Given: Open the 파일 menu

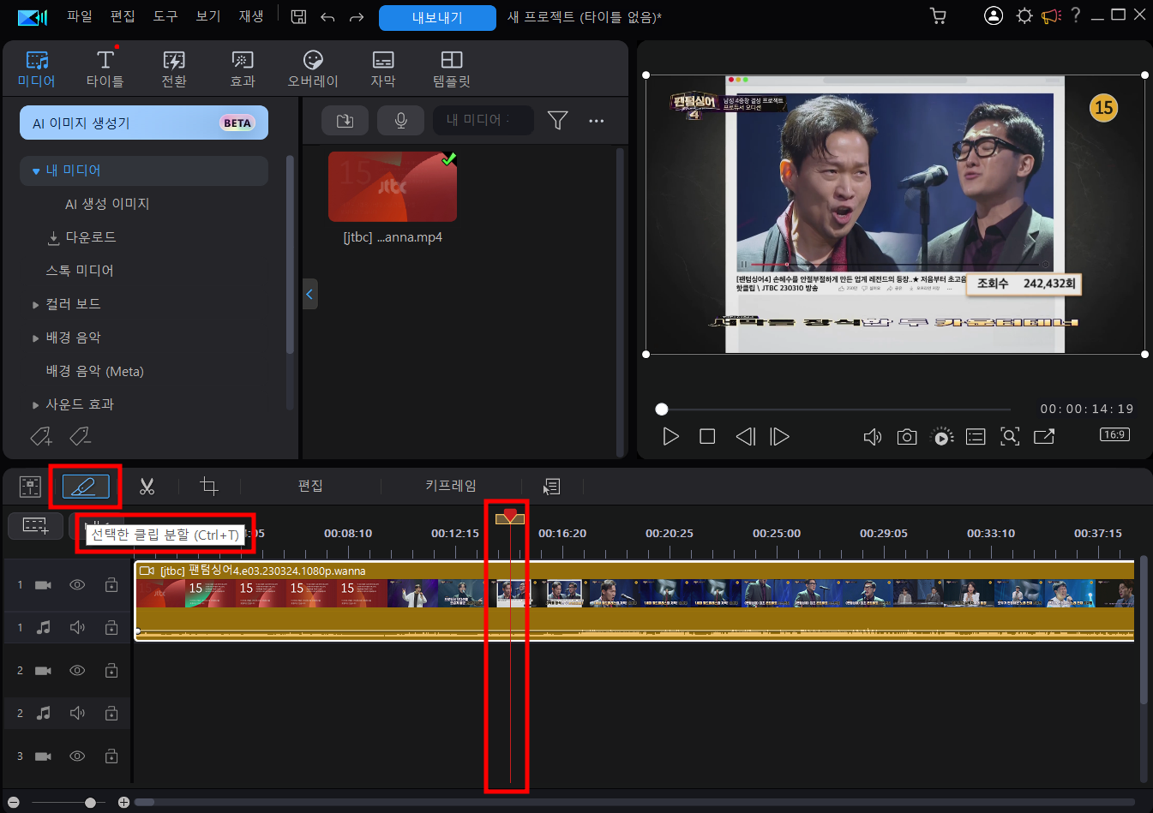Looking at the screenshot, I should pos(80,16).
